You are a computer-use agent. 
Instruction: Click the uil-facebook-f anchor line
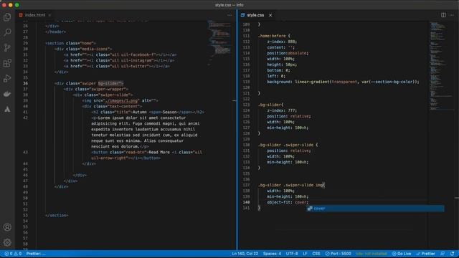click(x=120, y=54)
